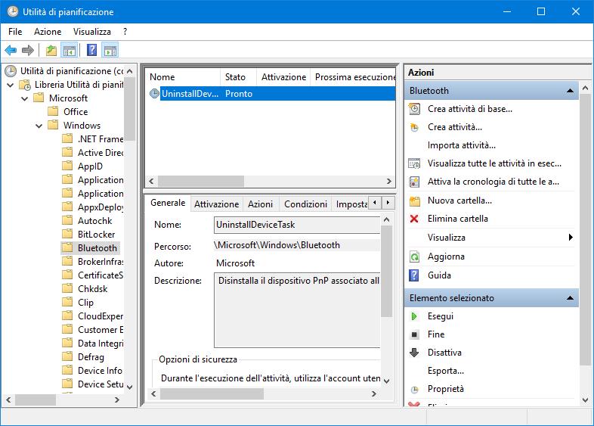
Task: Click the clock icon of UninstallDeviceTask row
Action: pyautogui.click(x=154, y=93)
